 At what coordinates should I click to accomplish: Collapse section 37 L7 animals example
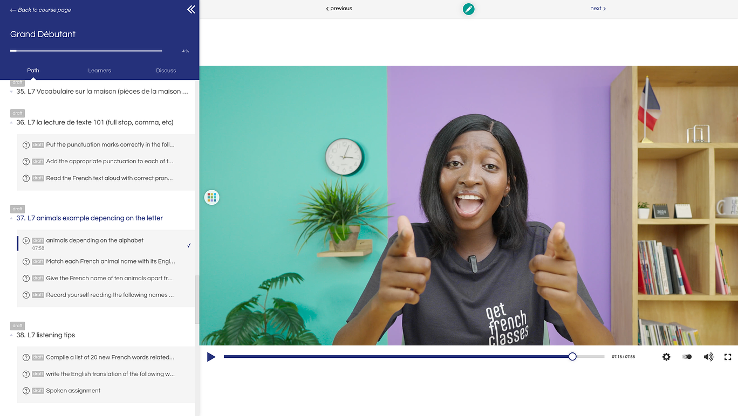tap(12, 219)
